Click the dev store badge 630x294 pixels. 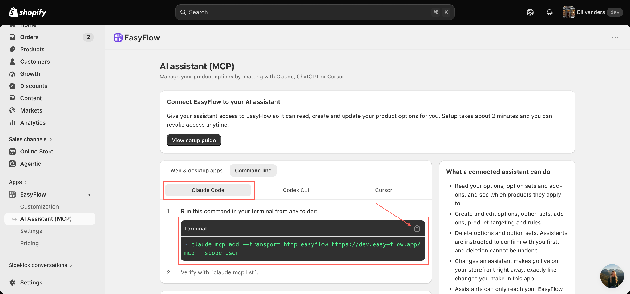point(615,12)
